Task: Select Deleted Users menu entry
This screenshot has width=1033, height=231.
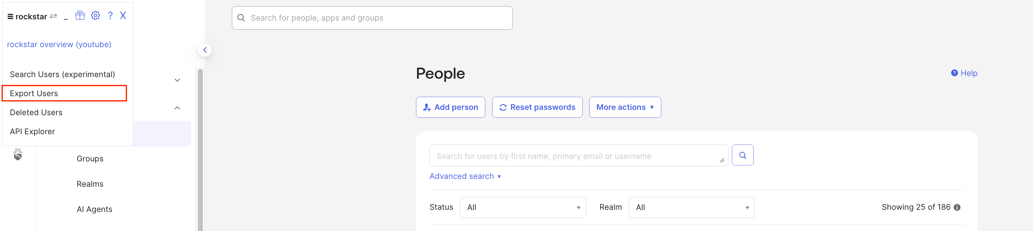Action: (36, 113)
